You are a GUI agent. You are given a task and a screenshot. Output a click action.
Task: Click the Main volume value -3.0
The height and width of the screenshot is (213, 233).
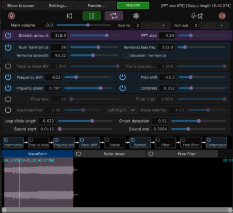[x=45, y=25]
